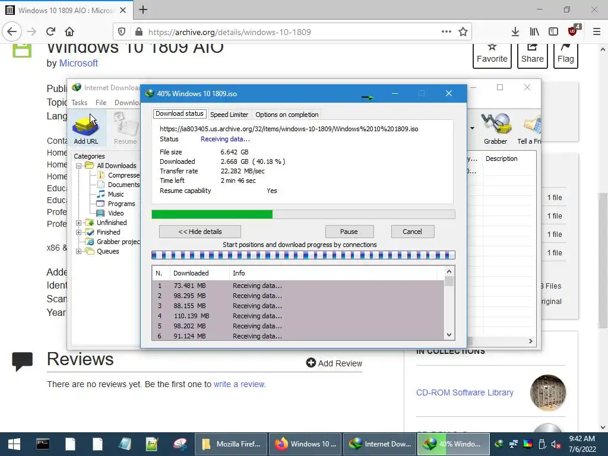Viewport: 608px width, 456px height.
Task: Reload the archive.org page
Action: coord(50,31)
